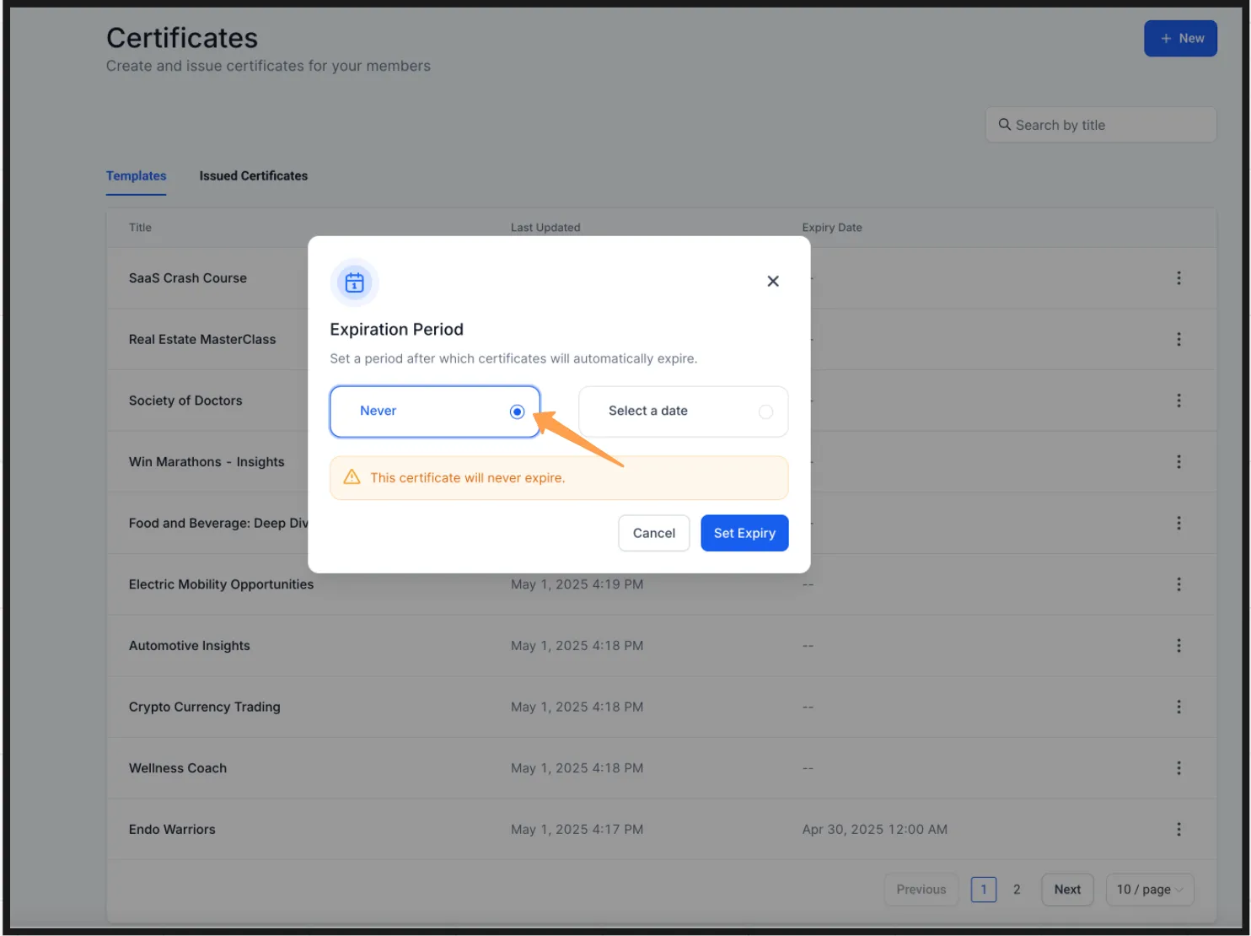Open the three-dot menu for Food and Beverage row
Screen dimensions: 1251x936
coord(1179,524)
